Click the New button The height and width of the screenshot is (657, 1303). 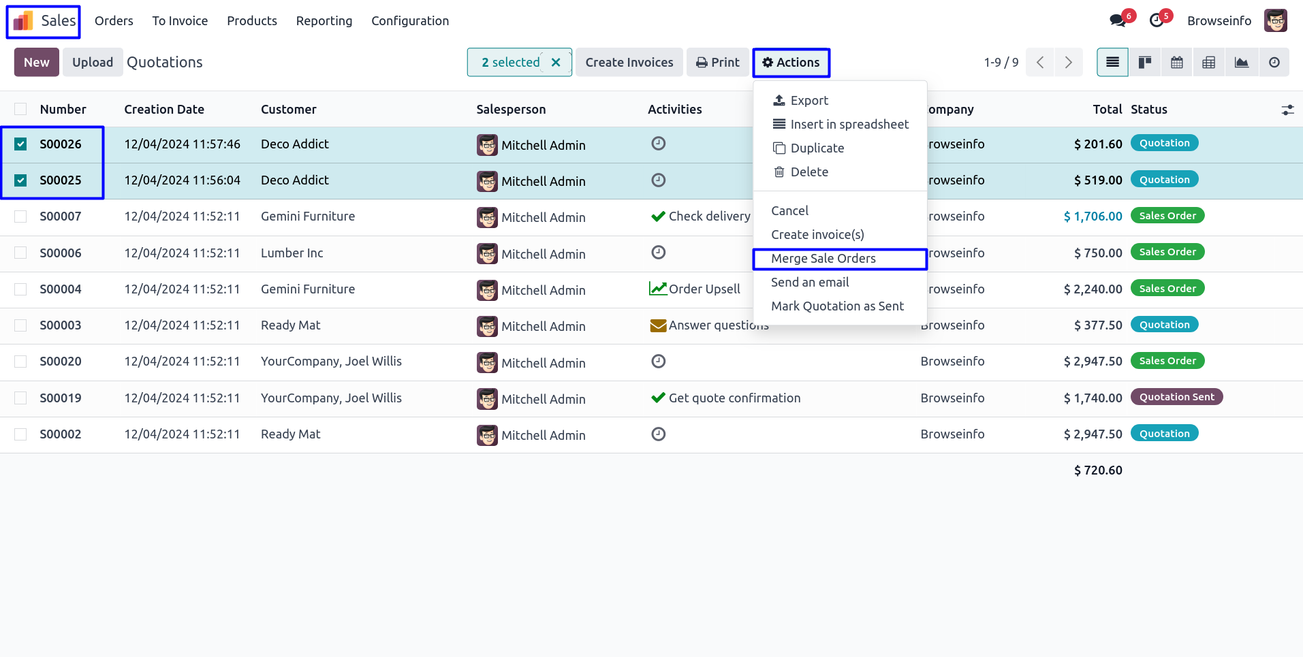(x=37, y=63)
